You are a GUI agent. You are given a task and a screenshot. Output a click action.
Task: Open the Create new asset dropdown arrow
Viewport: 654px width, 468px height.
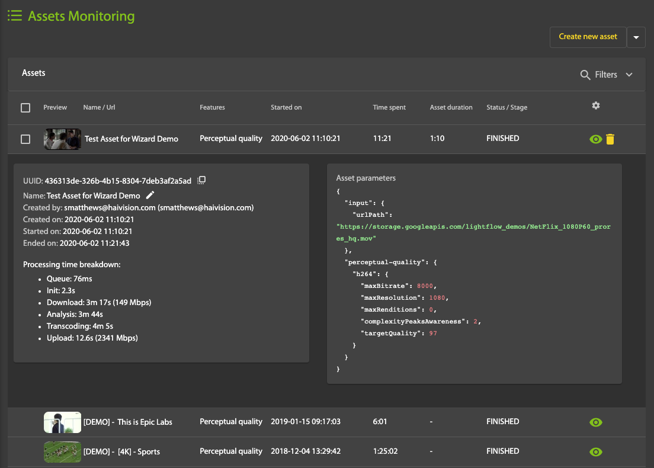(x=636, y=37)
